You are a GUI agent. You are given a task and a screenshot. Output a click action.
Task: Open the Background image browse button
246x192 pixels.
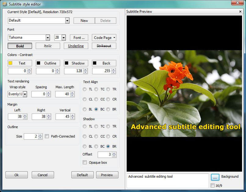click(x=215, y=177)
